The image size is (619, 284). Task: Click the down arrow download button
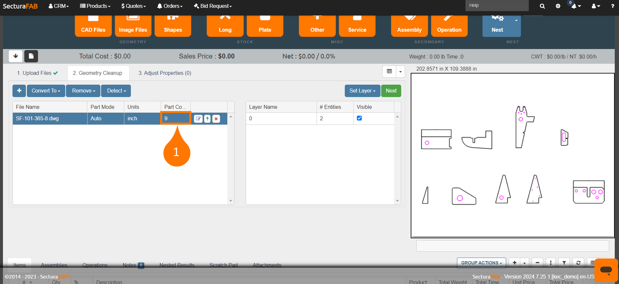click(16, 56)
